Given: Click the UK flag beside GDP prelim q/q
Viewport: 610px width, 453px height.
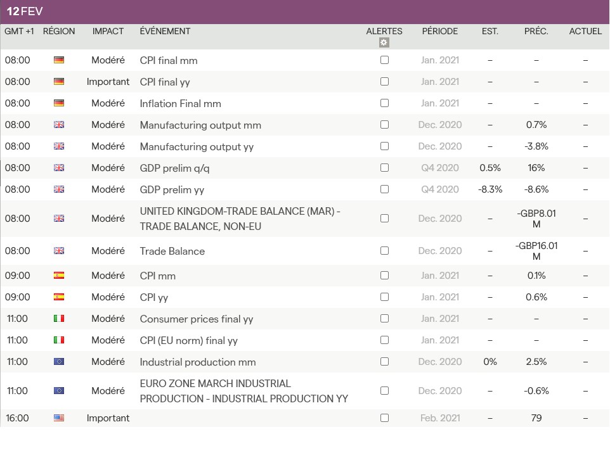Looking at the screenshot, I should point(59,168).
